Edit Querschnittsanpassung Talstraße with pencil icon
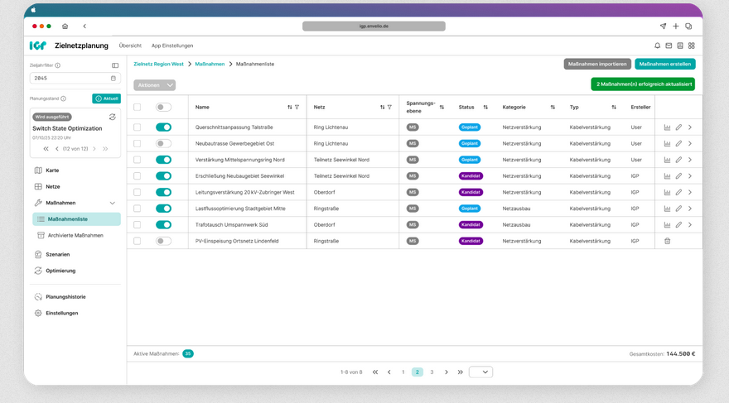Image resolution: width=729 pixels, height=403 pixels. tap(678, 127)
